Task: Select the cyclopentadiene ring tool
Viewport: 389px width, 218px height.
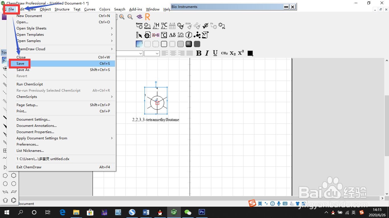Action: (5, 200)
